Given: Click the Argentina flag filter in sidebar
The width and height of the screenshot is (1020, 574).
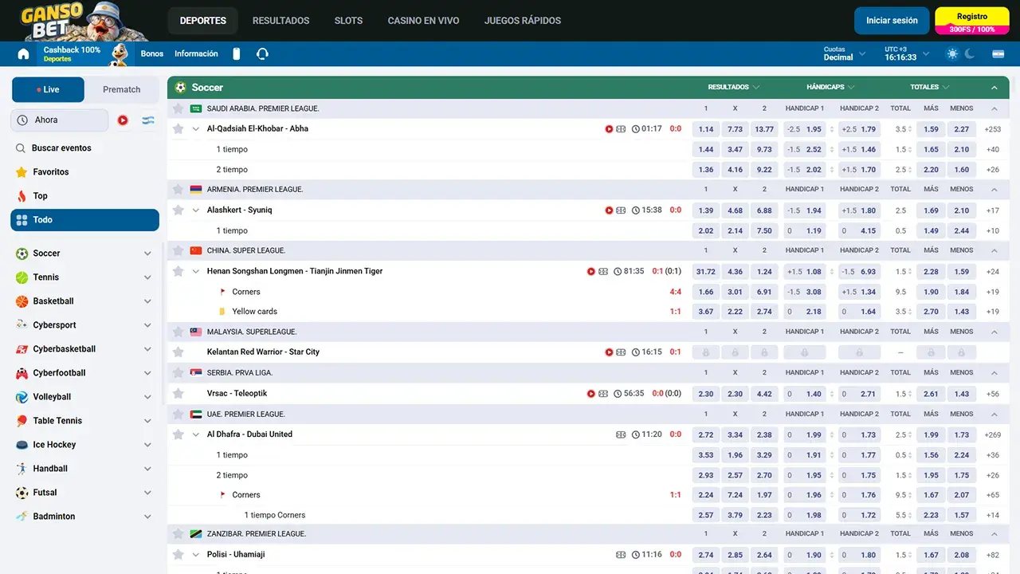Looking at the screenshot, I should click(x=147, y=120).
